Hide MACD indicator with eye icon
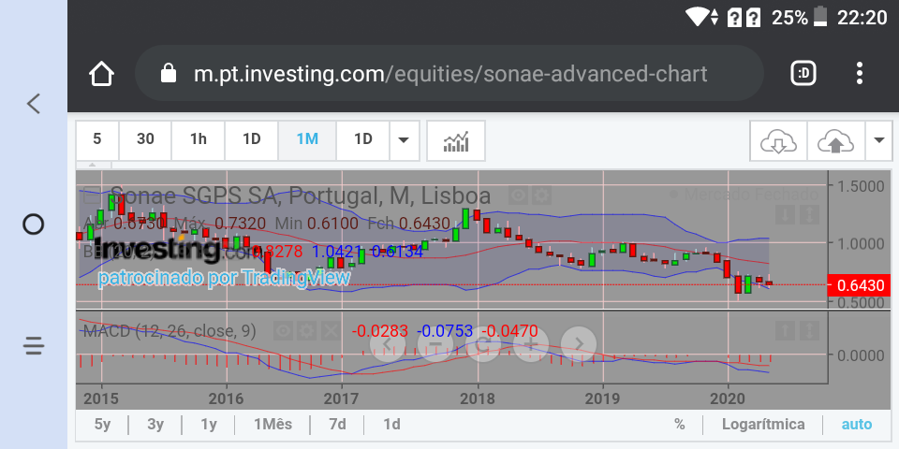Viewport: 899px width, 449px height. tap(284, 330)
